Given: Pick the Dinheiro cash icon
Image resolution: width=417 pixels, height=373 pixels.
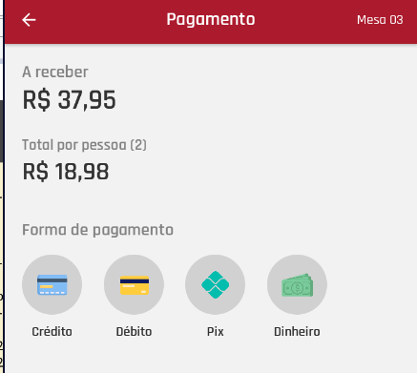Looking at the screenshot, I should point(297,285).
